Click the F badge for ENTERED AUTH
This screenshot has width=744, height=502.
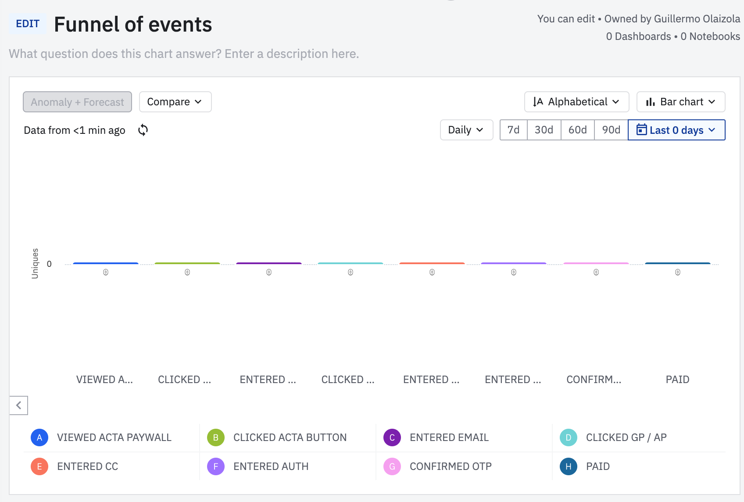216,466
